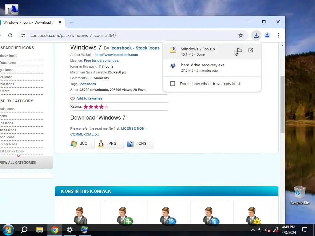Click the Mac Finder icon on .ICNS button

click(x=130, y=144)
